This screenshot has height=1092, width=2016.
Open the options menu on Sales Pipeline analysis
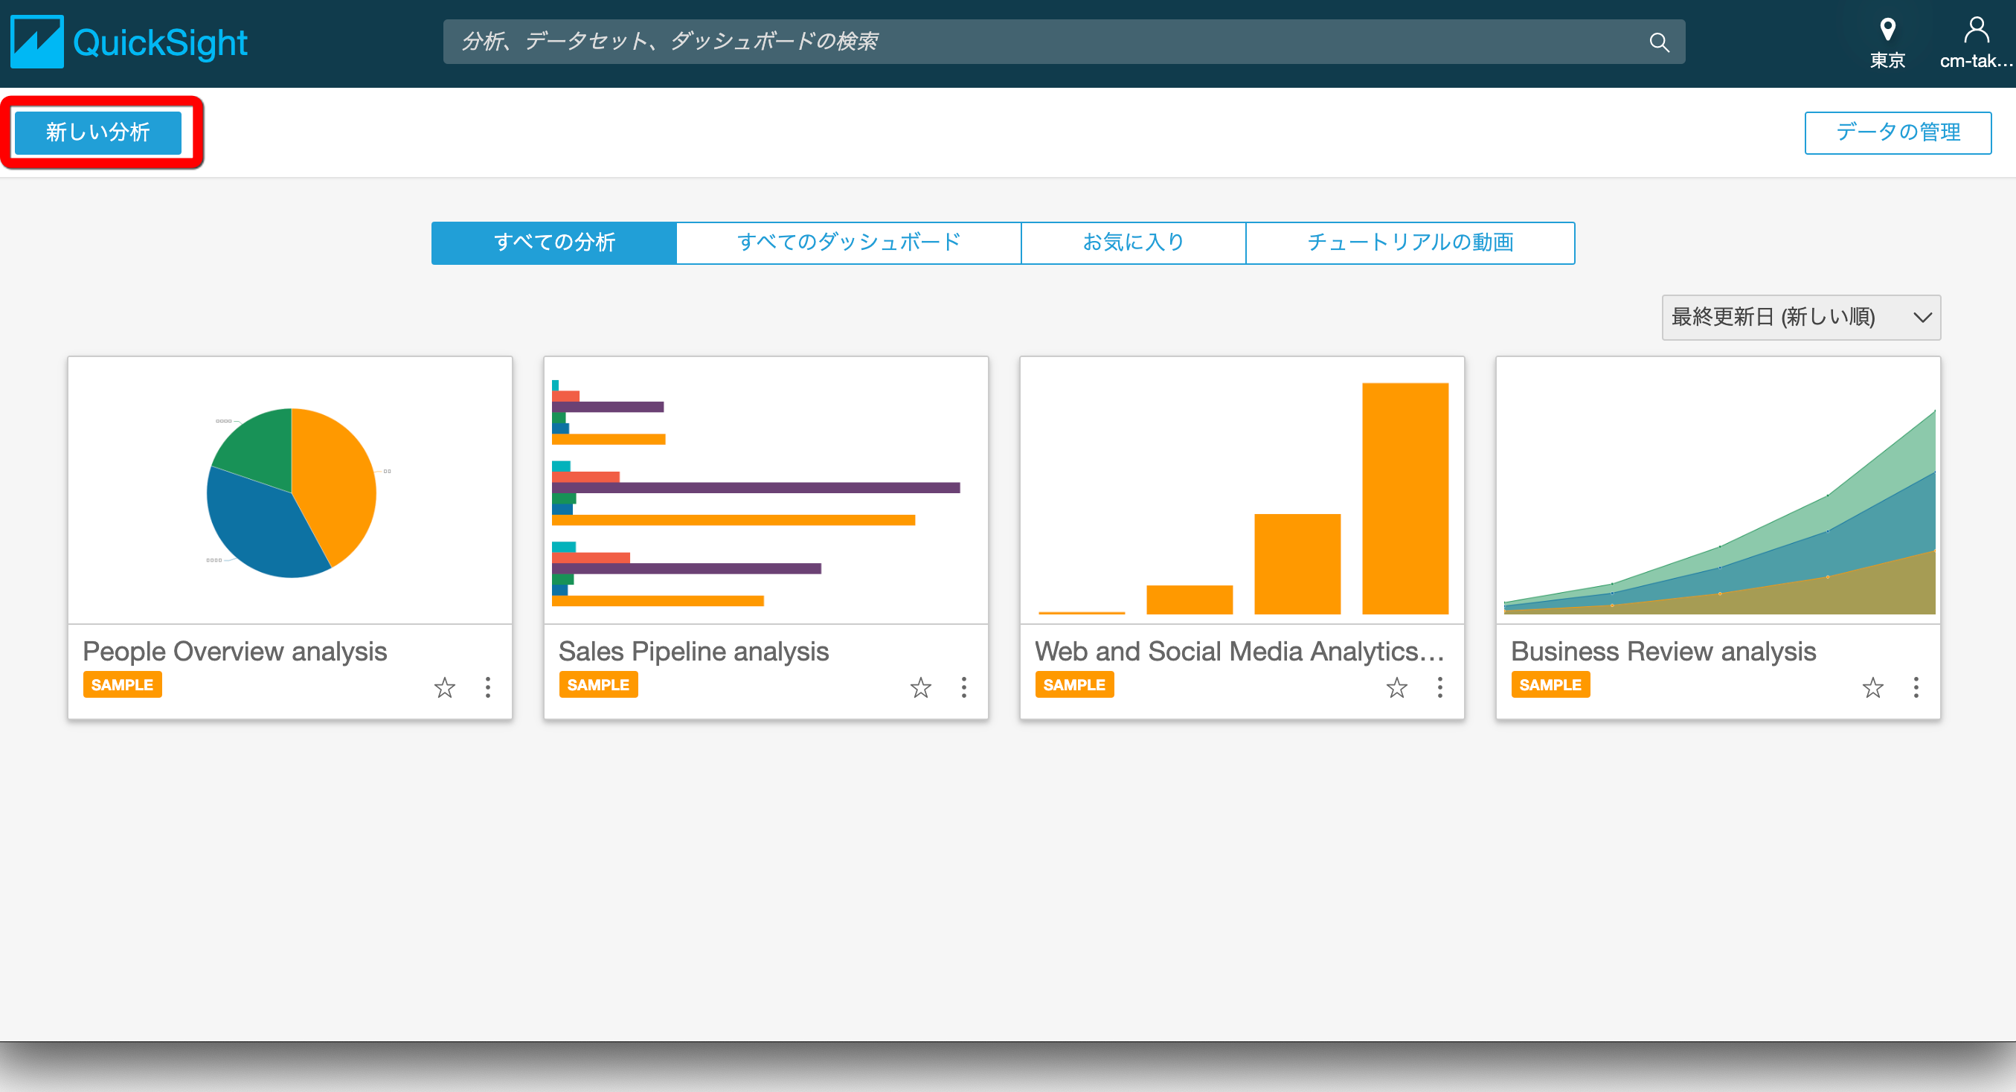coord(964,687)
